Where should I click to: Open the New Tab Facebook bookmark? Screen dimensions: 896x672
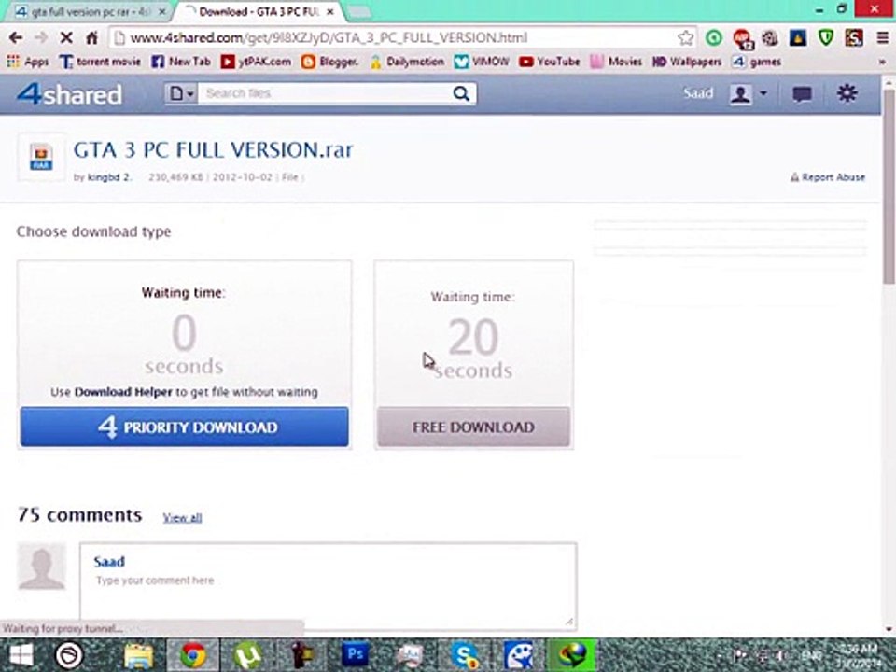tap(180, 62)
